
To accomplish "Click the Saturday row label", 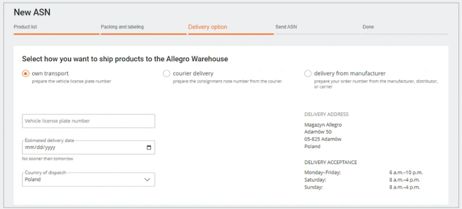I will pyautogui.click(x=315, y=180).
